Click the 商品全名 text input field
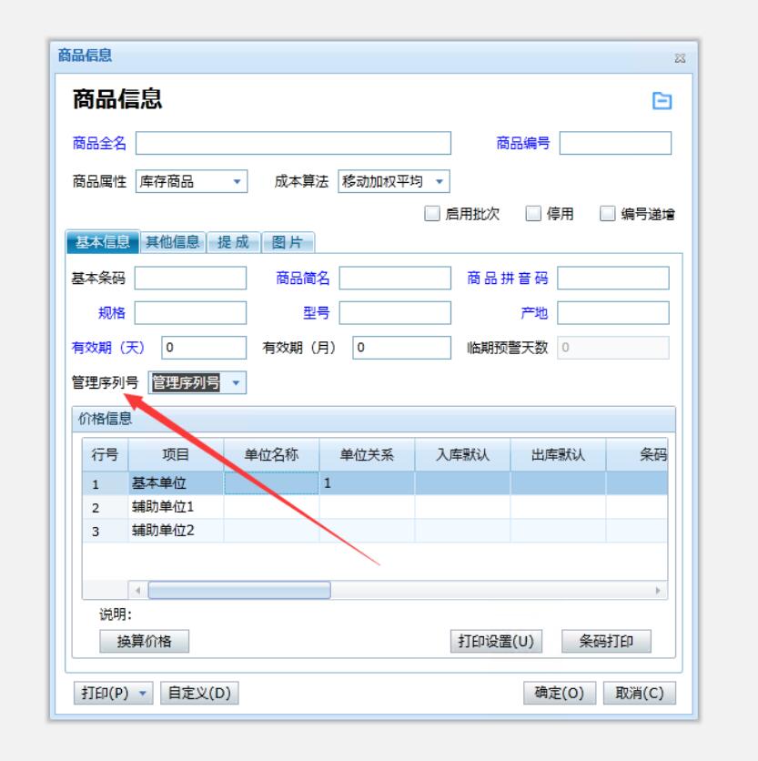This screenshot has height=761, width=758. [293, 144]
